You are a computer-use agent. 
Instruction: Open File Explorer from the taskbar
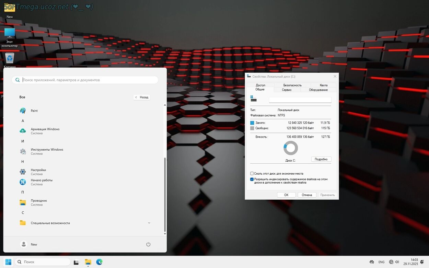click(x=88, y=262)
